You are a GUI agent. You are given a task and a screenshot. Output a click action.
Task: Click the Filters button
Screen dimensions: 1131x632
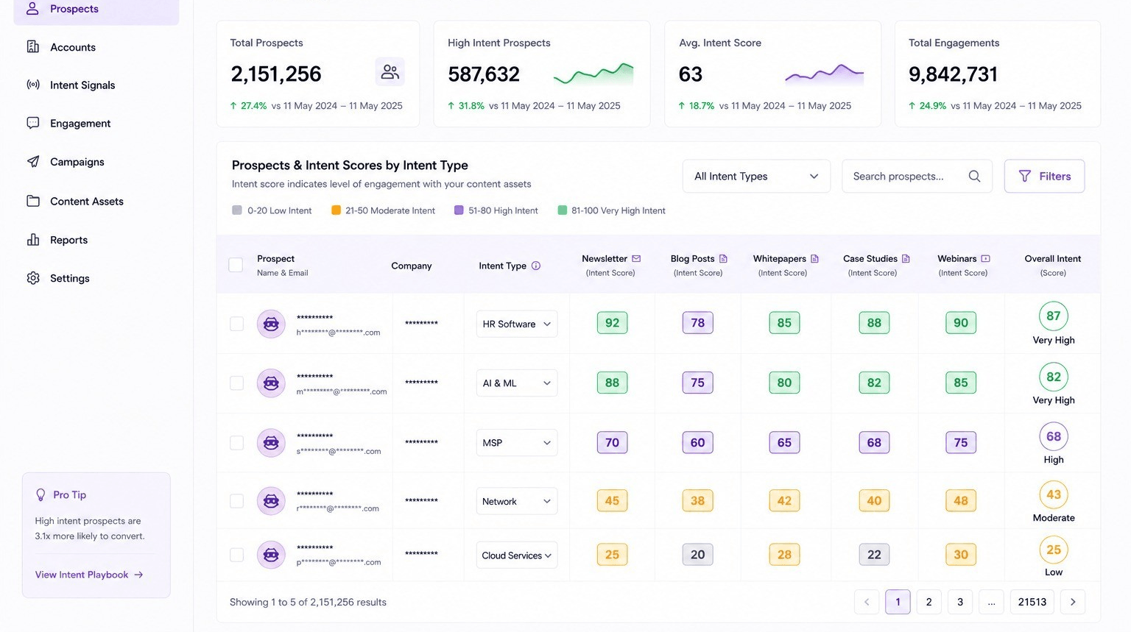[x=1044, y=177]
